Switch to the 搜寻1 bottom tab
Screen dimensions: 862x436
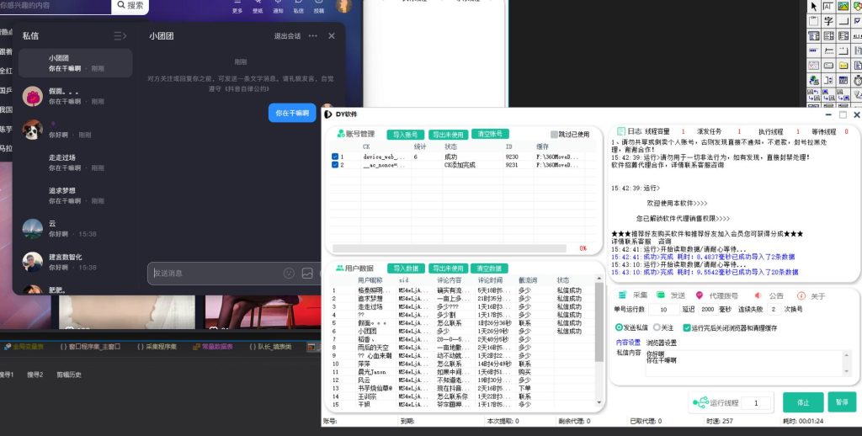point(6,375)
